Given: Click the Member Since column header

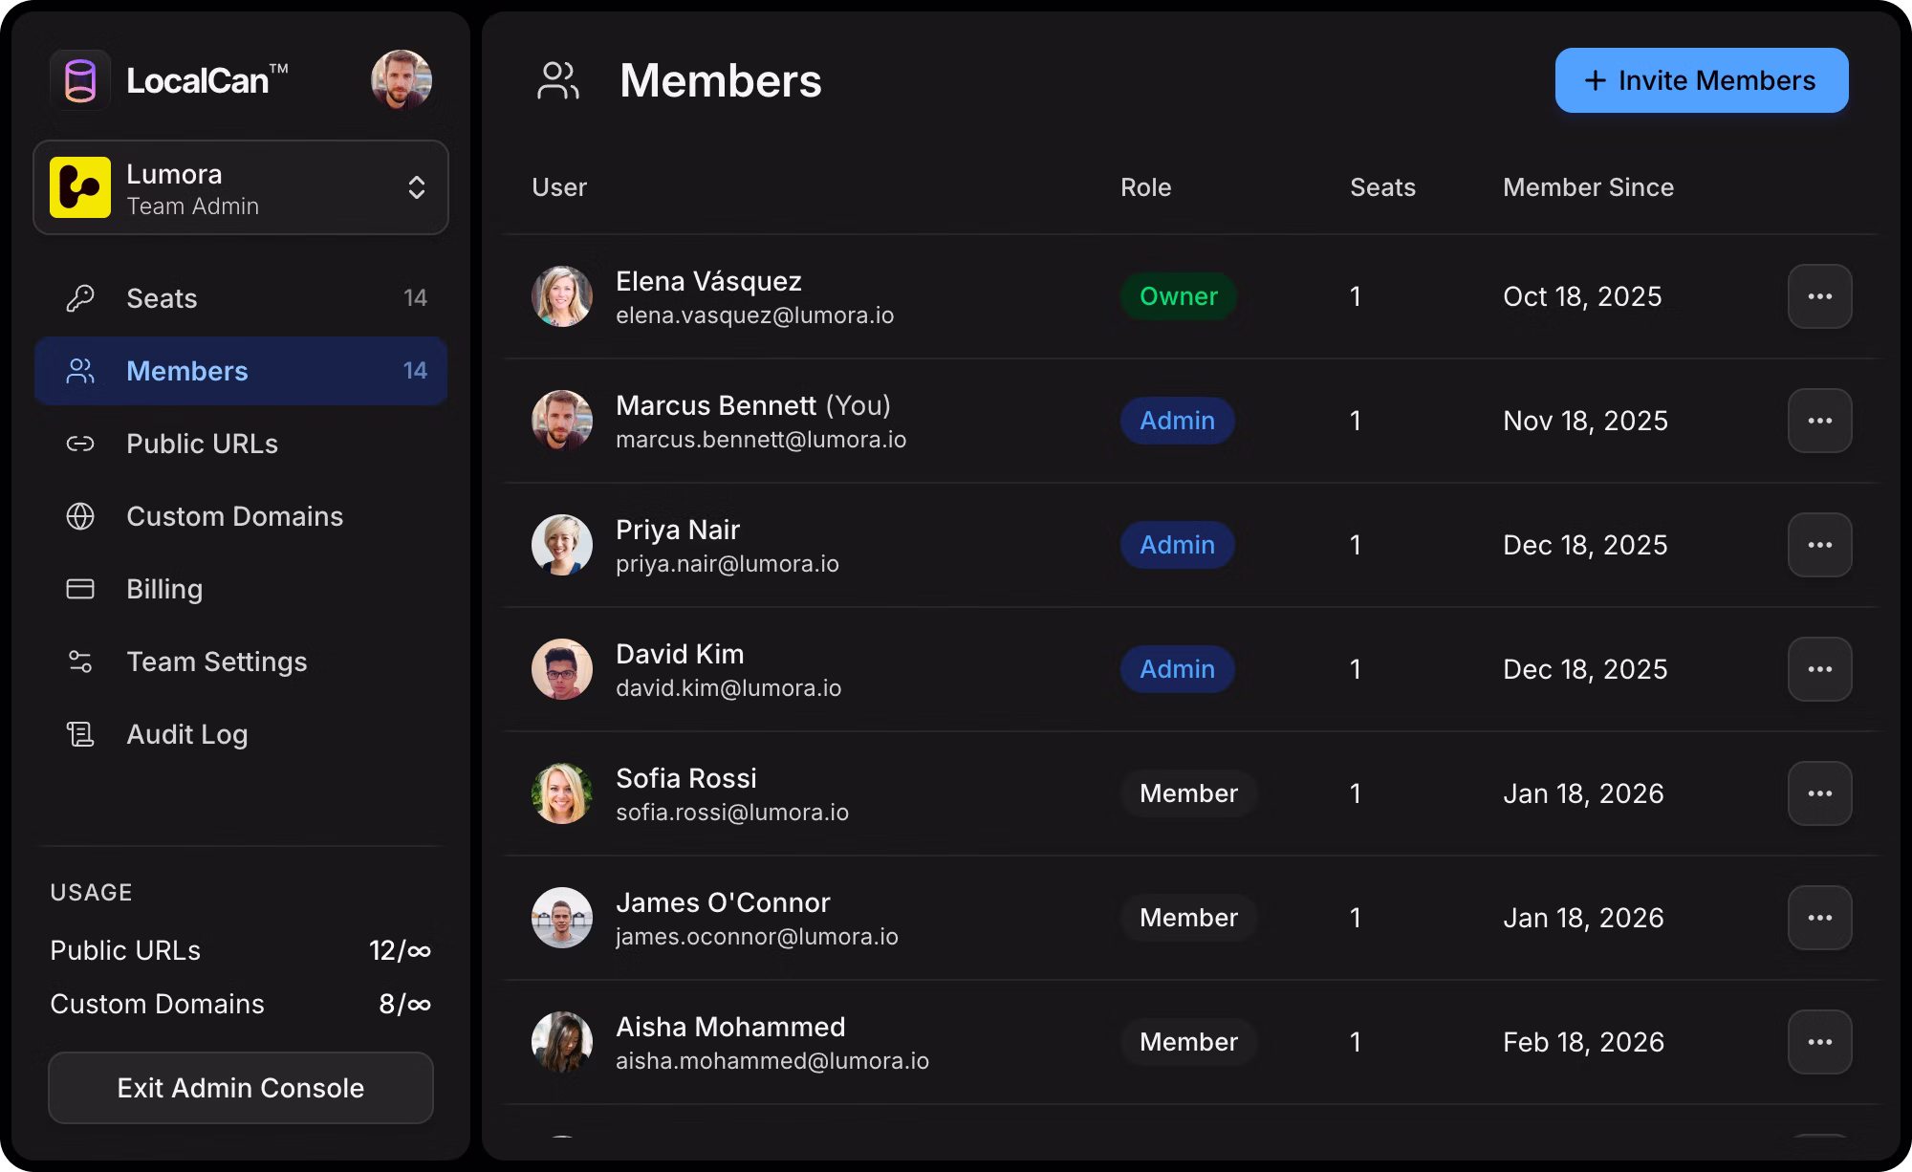Looking at the screenshot, I should pos(1589,187).
